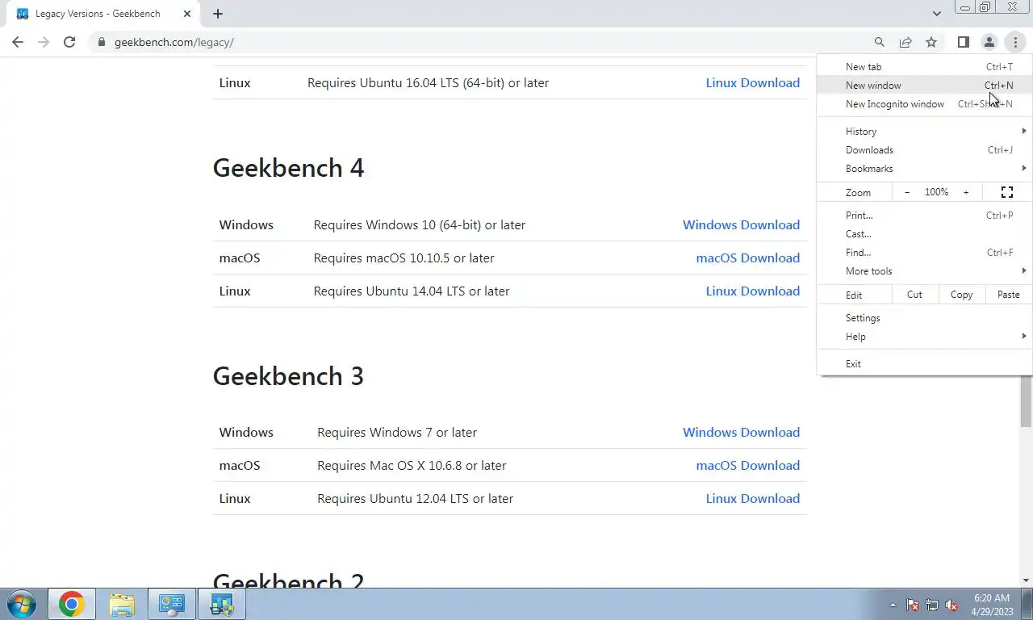Open the search/zoom magnifier icon in address bar
Viewport: 1033px width, 620px height.
tap(880, 42)
